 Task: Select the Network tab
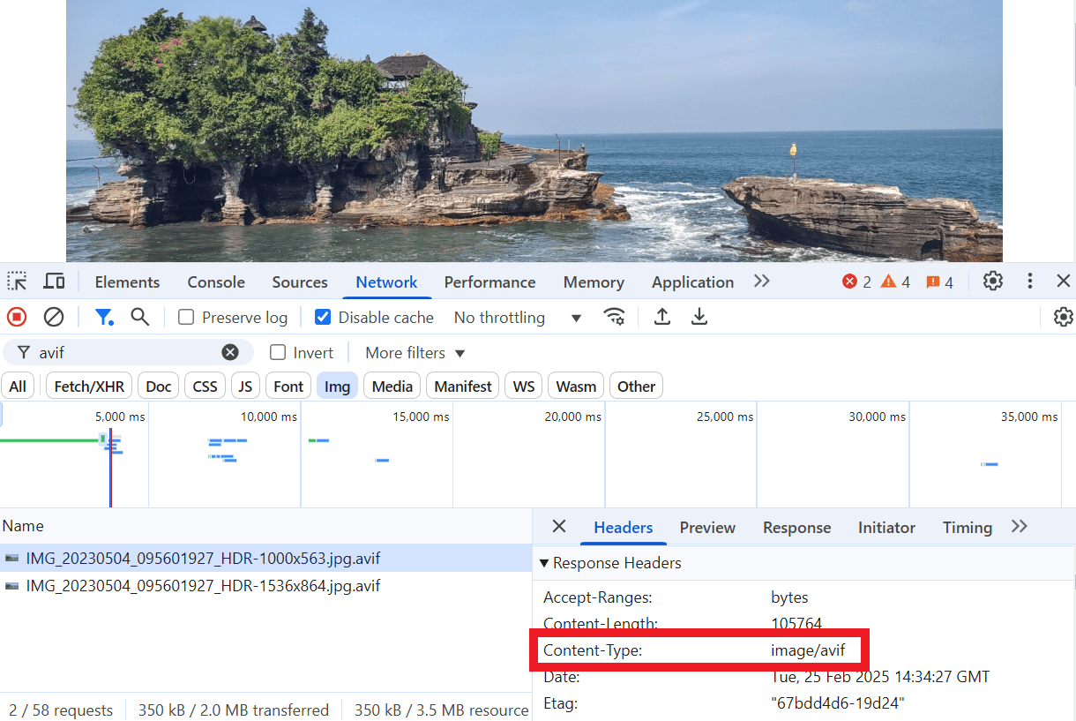386,282
